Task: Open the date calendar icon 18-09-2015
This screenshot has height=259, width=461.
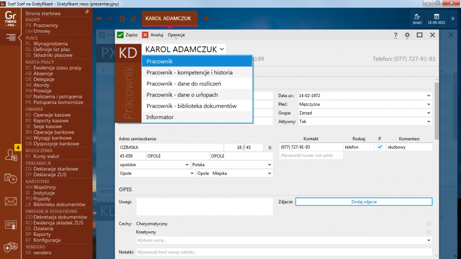Action: pyautogui.click(x=436, y=19)
